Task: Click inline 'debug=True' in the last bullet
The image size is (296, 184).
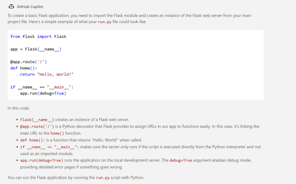Action: point(181,160)
